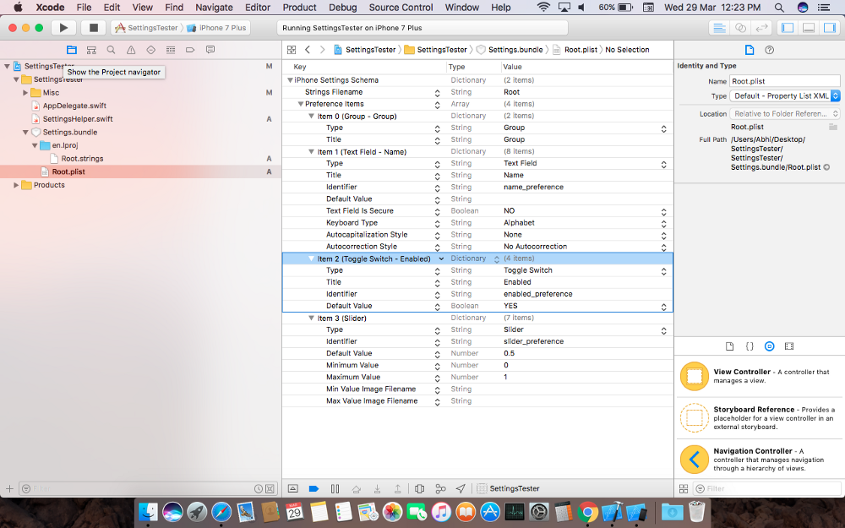The width and height of the screenshot is (845, 528).
Task: Open Text Field Is Secure NO popup
Action: click(x=663, y=211)
